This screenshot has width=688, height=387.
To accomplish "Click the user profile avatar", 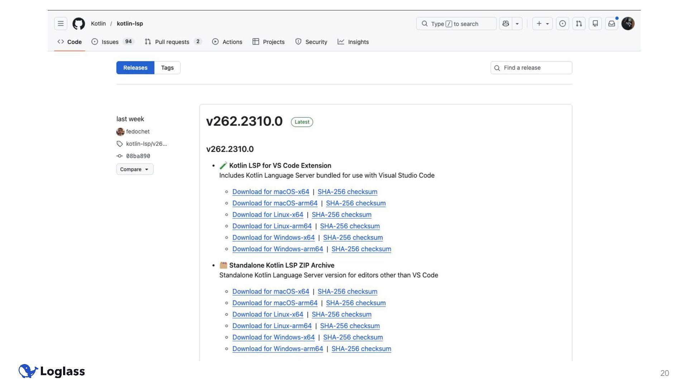I will pyautogui.click(x=628, y=24).
